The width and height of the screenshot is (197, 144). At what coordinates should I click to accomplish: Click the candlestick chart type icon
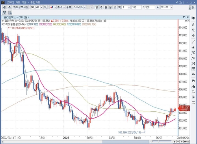pos(52,7)
